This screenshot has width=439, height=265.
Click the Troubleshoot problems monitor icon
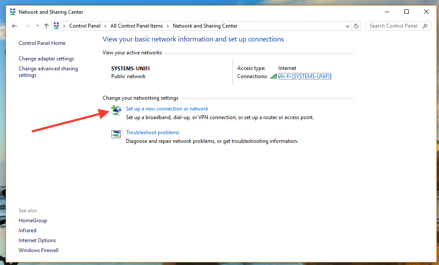[116, 134]
